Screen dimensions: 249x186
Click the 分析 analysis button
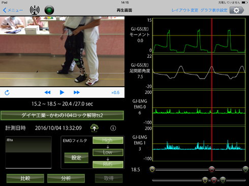coord(66,178)
